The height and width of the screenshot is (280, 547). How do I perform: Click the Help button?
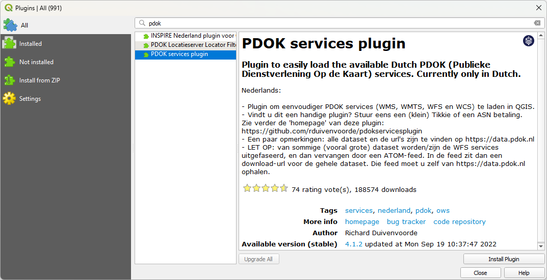[x=524, y=273]
